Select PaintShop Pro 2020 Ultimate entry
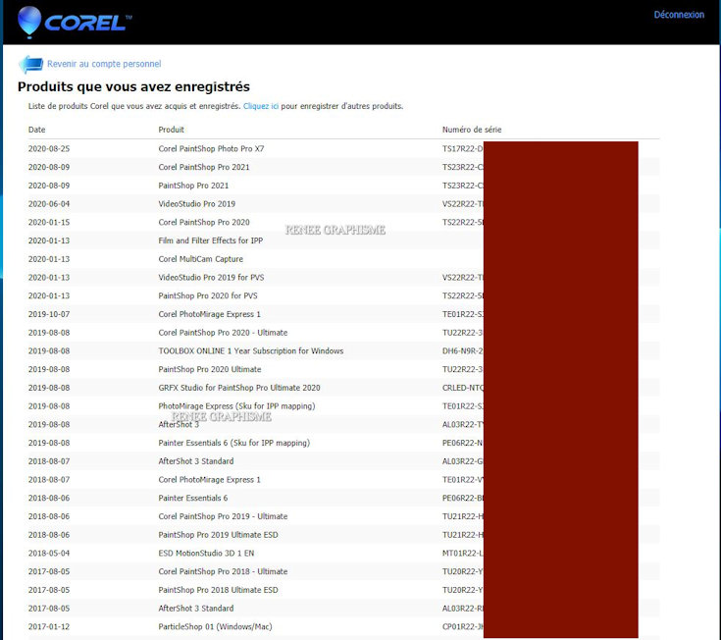The height and width of the screenshot is (640, 721). pyautogui.click(x=210, y=369)
